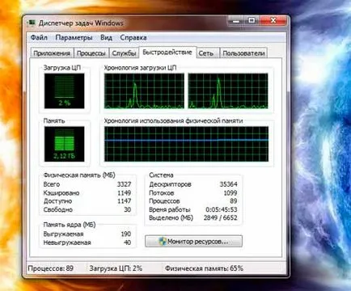The width and height of the screenshot is (351, 291).
Task: Click the Время работы value 0:05:45:53
Action: [222, 209]
